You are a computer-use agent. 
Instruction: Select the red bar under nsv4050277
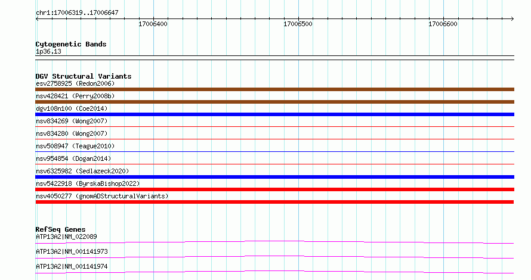click(x=274, y=202)
